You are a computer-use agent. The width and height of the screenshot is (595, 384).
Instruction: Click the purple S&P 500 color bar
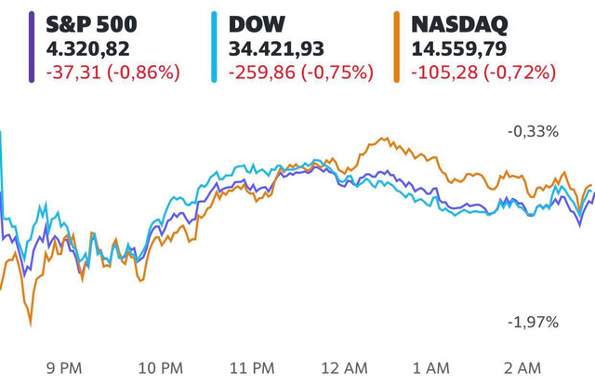(33, 46)
